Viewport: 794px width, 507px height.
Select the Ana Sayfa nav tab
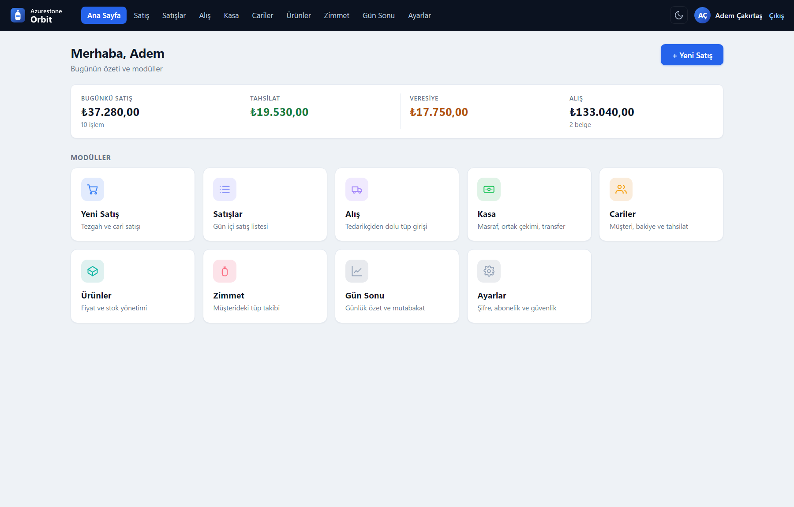104,15
